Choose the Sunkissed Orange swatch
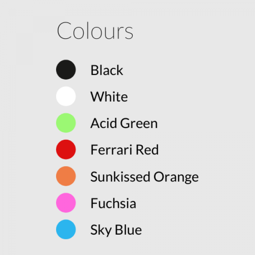The height and width of the screenshot is (255, 255). tap(66, 176)
